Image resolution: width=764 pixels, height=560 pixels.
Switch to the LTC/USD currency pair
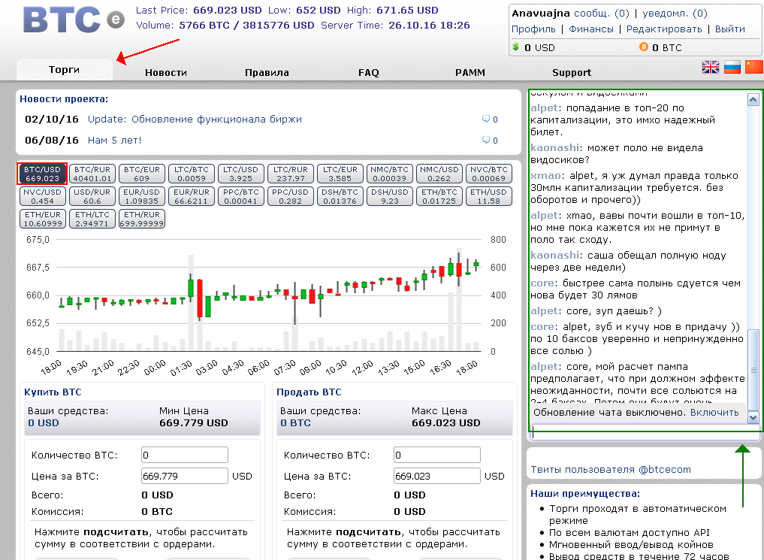(241, 174)
